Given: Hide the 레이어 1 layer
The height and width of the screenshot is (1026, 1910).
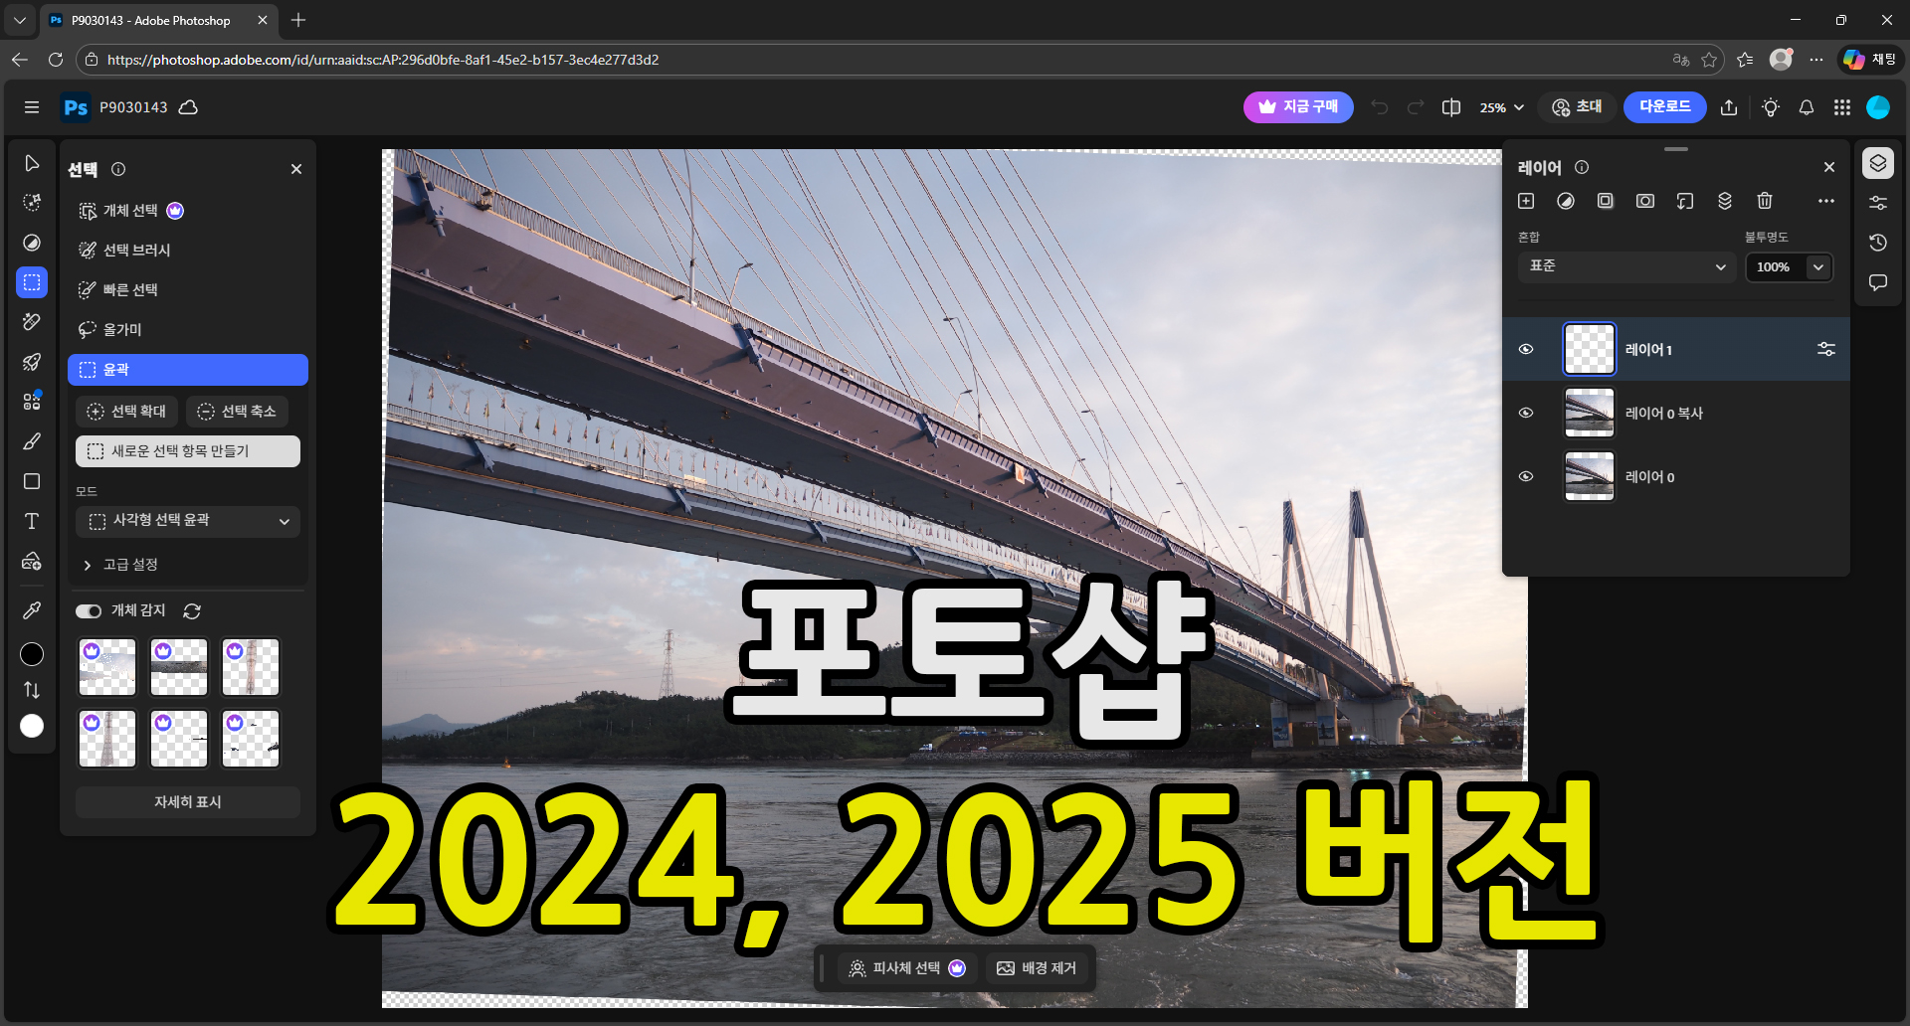Looking at the screenshot, I should point(1526,350).
